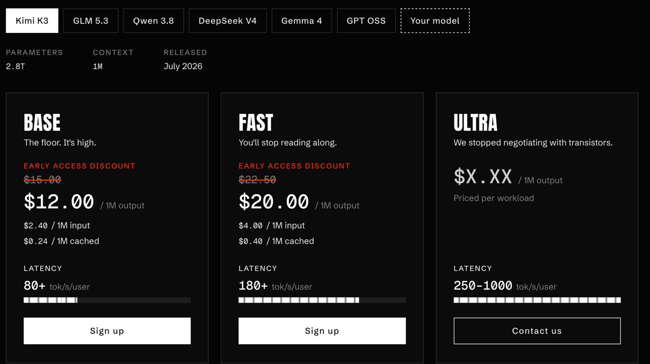This screenshot has width=650, height=364.
Task: Click the $0.24 / 1M cached line
Action: [61, 241]
